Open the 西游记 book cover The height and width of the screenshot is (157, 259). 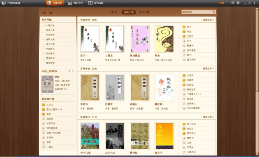pyautogui.click(x=140, y=87)
